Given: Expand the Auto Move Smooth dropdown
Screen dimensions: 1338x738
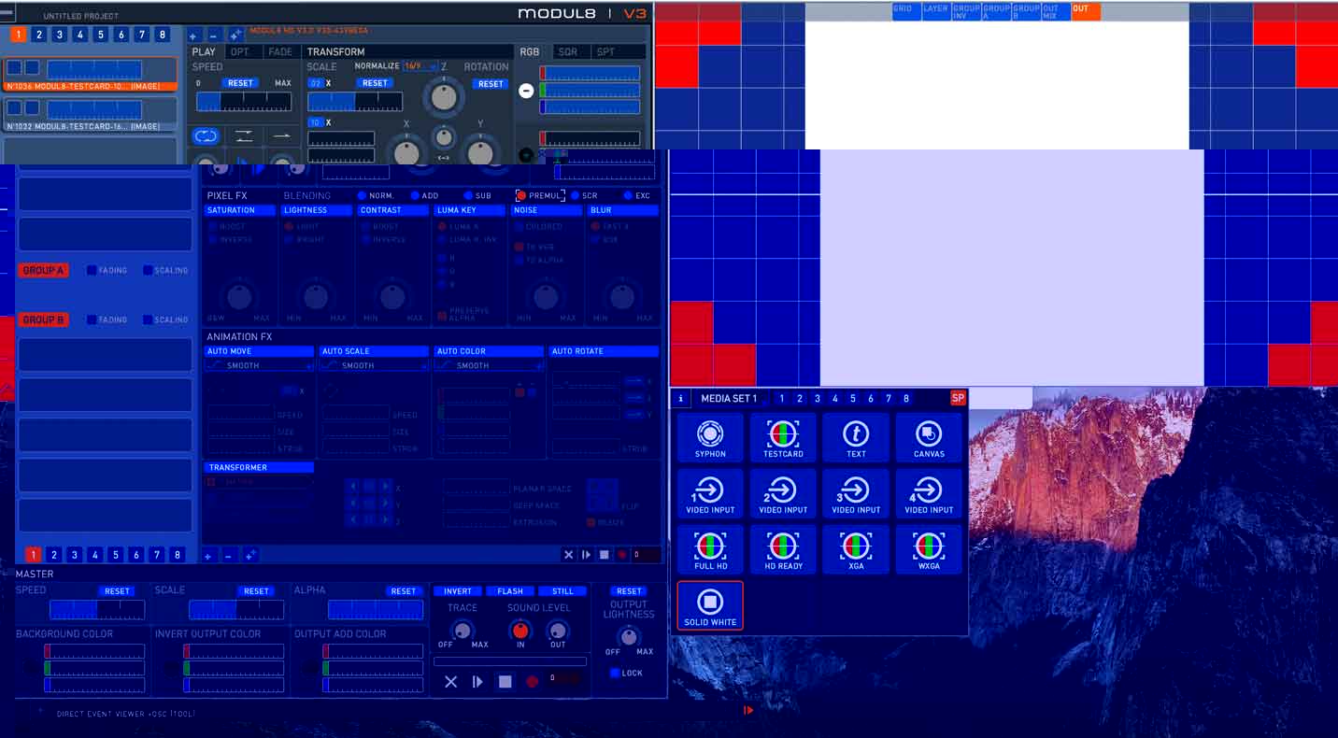Looking at the screenshot, I should [x=259, y=366].
